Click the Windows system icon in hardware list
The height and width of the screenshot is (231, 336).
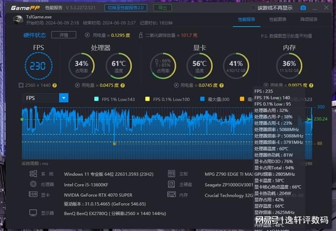pyautogui.click(x=33, y=174)
